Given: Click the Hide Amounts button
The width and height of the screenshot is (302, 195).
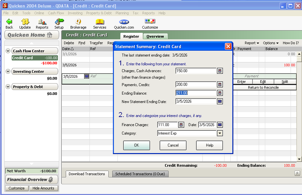Looking at the screenshot, I should coord(43,188).
